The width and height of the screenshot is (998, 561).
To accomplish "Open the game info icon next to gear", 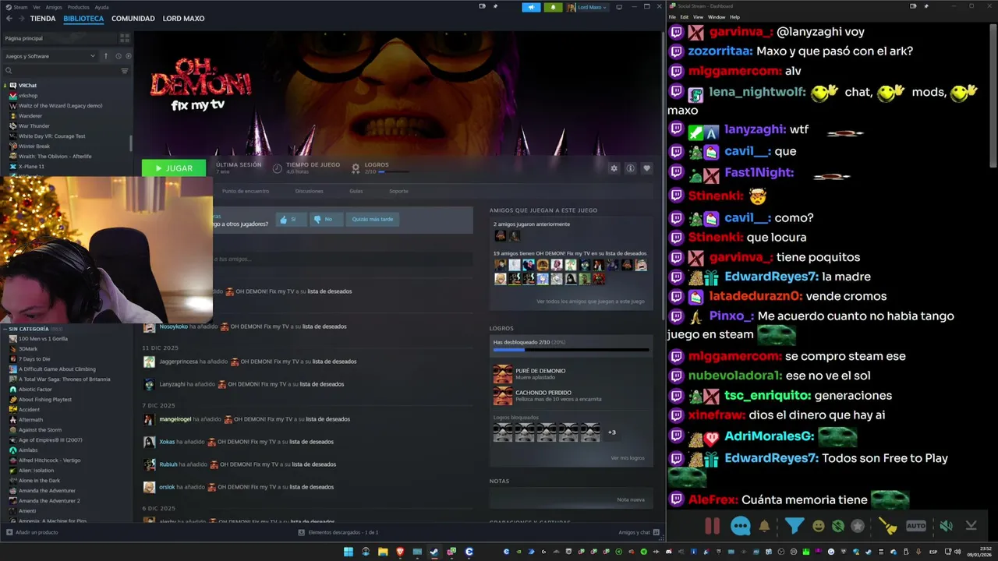I will [630, 168].
